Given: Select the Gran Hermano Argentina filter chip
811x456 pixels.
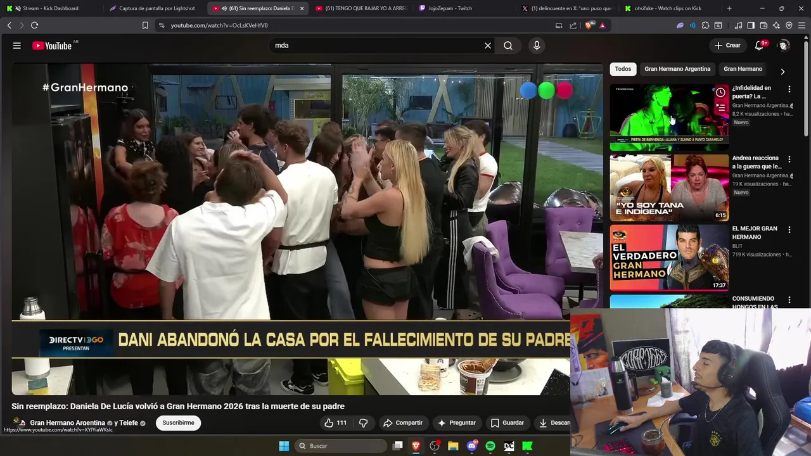Looking at the screenshot, I should [x=677, y=69].
